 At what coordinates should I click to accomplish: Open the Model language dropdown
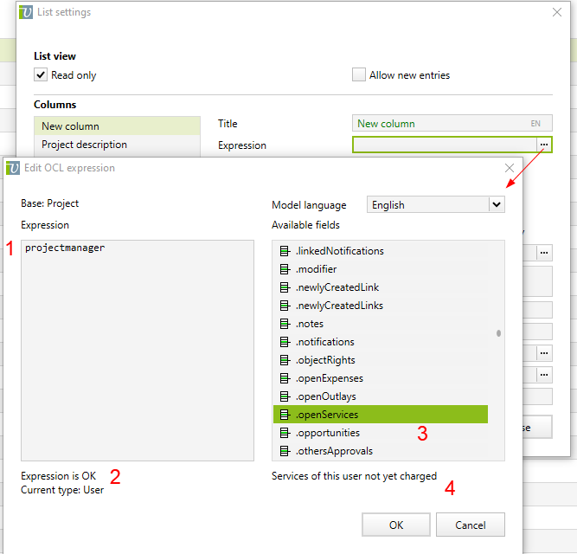tap(496, 205)
